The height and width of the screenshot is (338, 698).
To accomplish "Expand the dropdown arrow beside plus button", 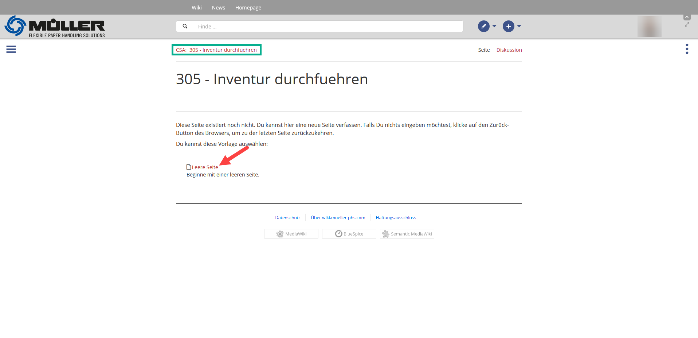I will [519, 26].
